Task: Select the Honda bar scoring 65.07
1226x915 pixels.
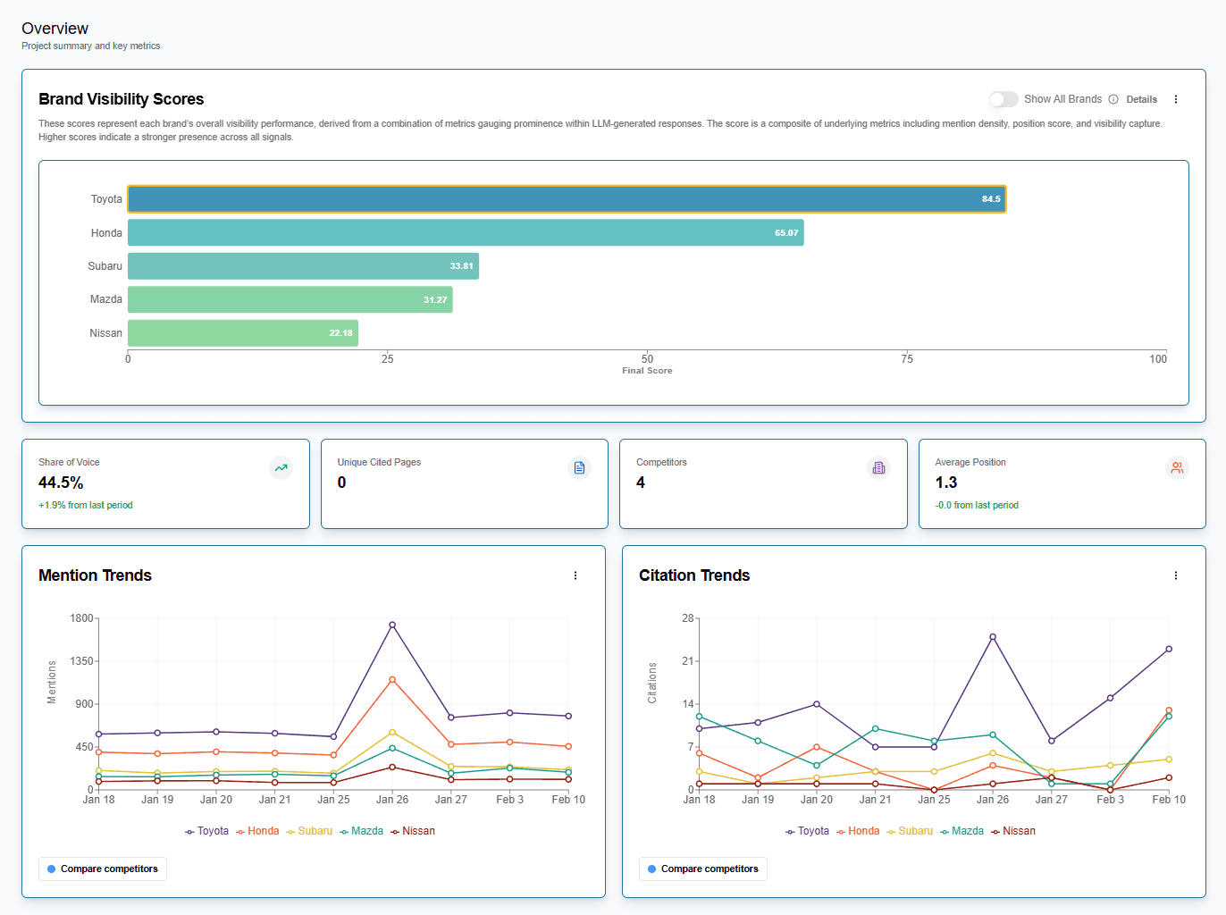Action: [465, 232]
